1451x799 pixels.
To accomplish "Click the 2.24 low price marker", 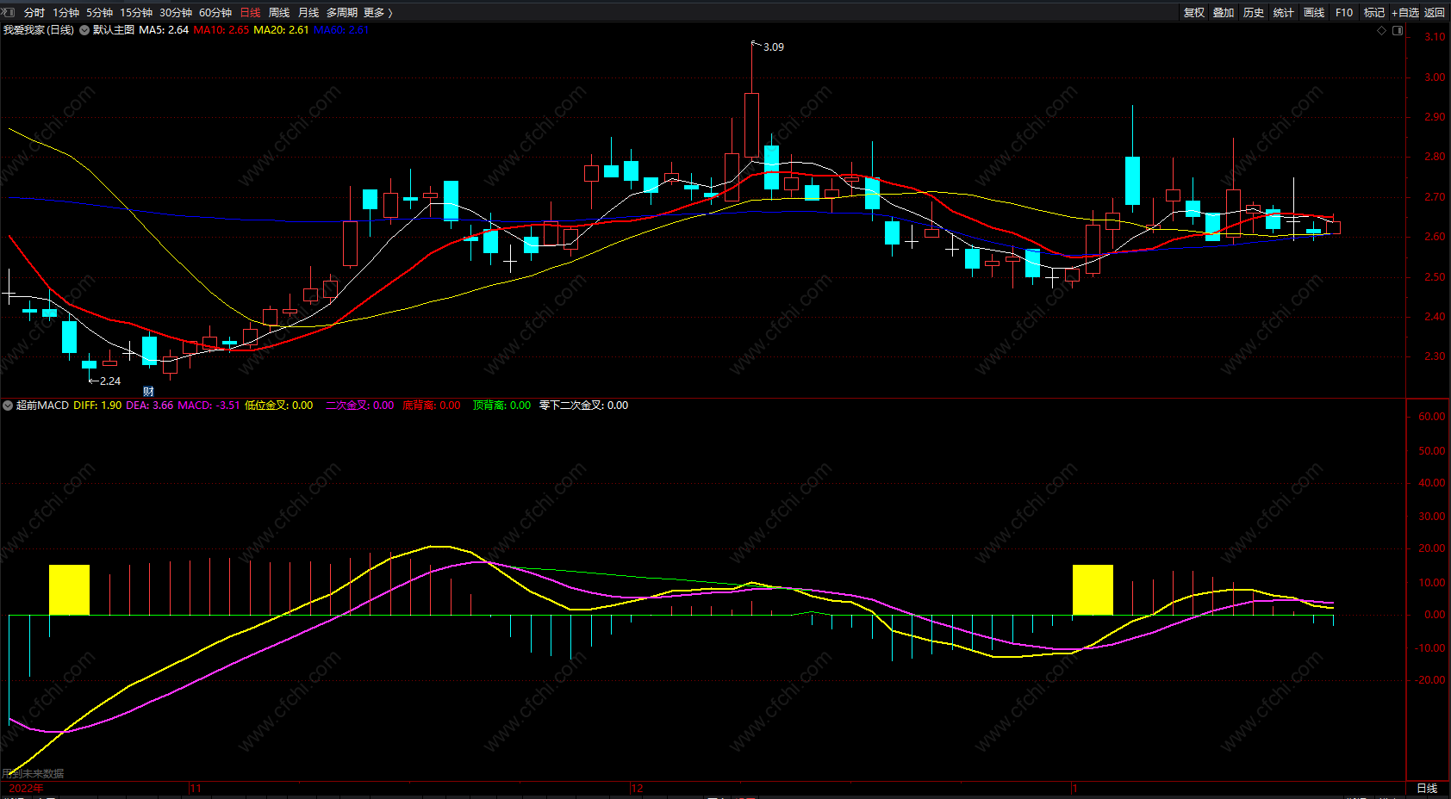I will 110,381.
